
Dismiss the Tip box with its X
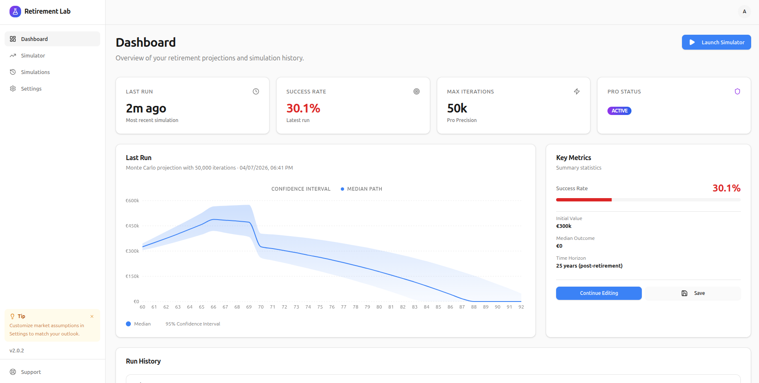(92, 316)
